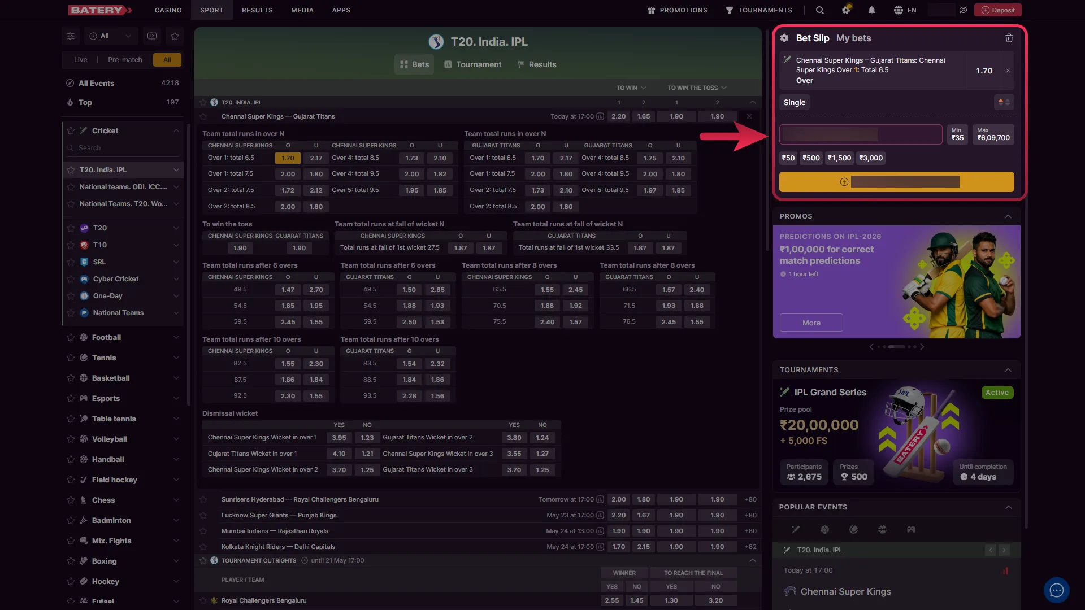Open the TO WIN market dropdown
The width and height of the screenshot is (1085, 610).
tap(631, 88)
